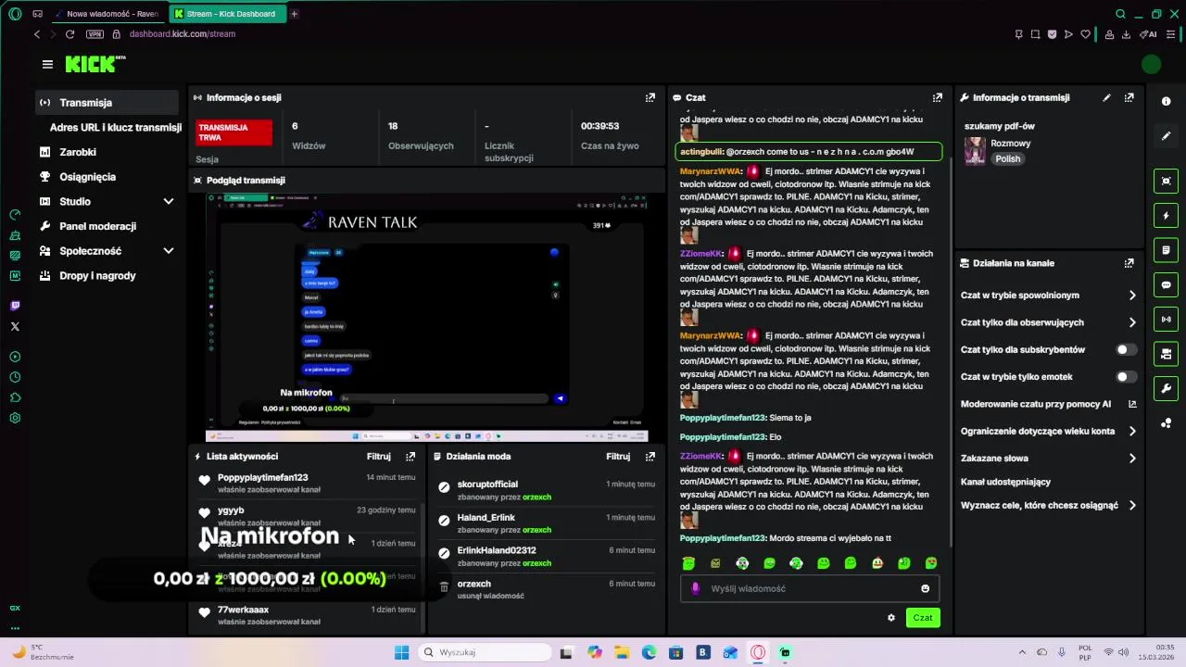The image size is (1186, 667).
Task: Reload the page in browser toolbar
Action: (69, 34)
